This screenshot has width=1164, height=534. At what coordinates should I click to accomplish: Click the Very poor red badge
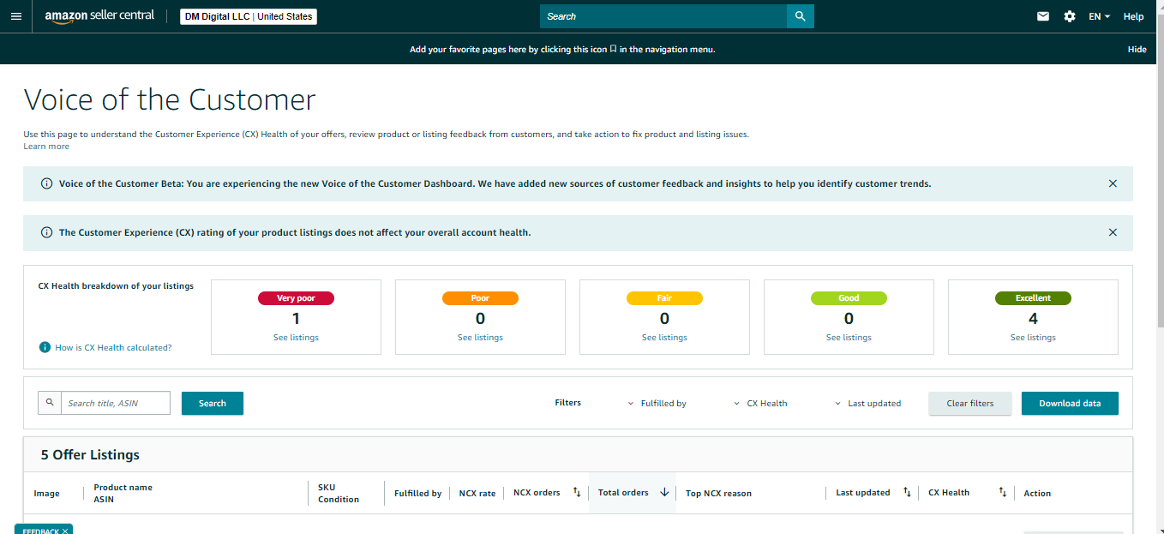(x=296, y=298)
